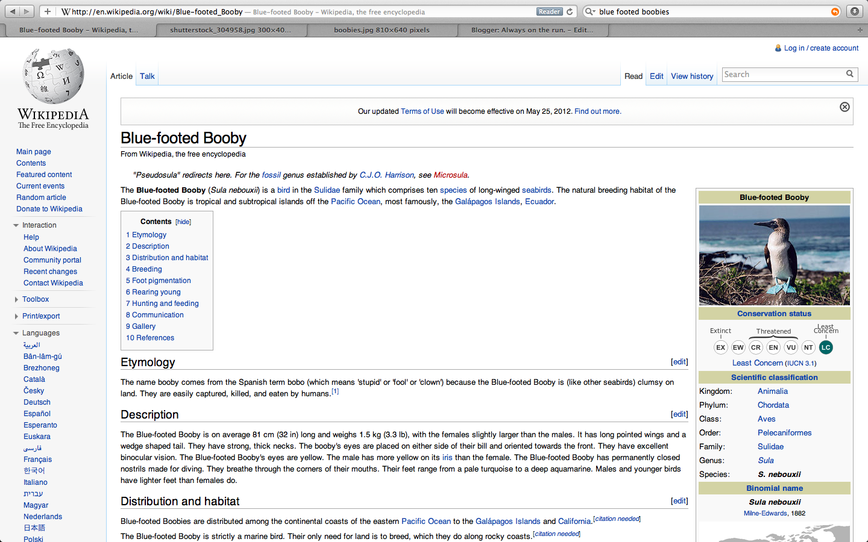Click the Wikipedia globe logo

(x=53, y=76)
